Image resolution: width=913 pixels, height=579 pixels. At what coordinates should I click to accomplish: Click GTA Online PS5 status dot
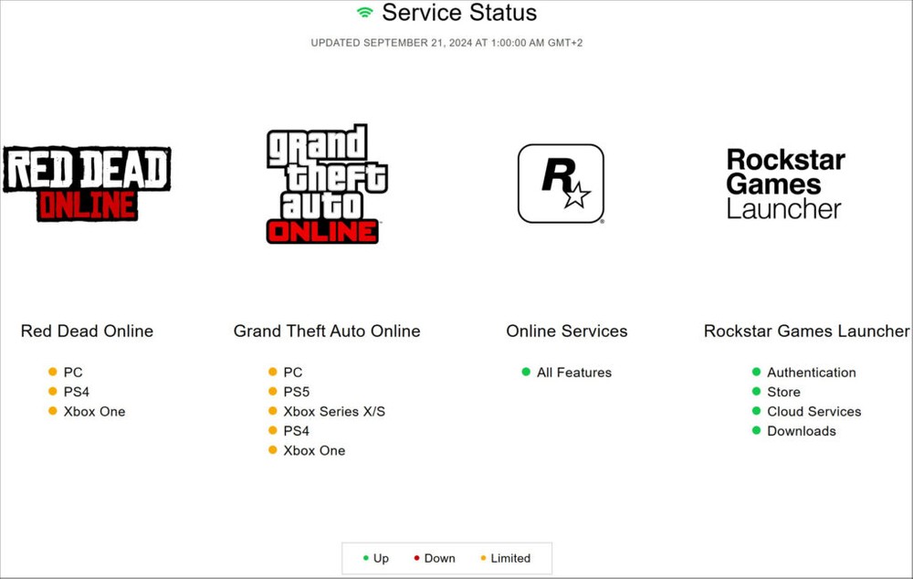[x=272, y=392]
